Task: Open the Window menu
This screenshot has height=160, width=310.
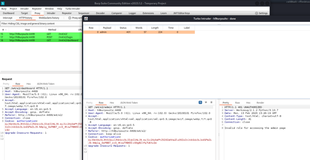Action: coord(49,9)
